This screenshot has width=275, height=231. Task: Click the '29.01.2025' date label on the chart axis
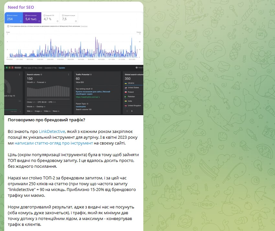pyautogui.click(x=132, y=59)
